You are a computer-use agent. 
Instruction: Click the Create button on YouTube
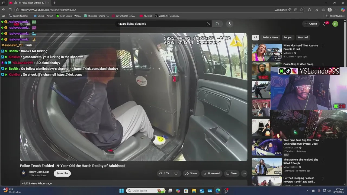311,24
